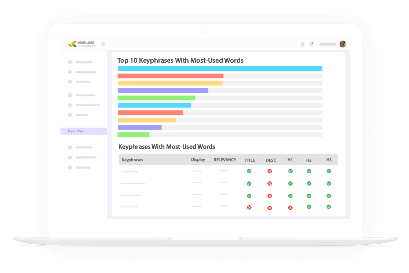The image size is (409, 273).
Task: Click the green check icon under TITLE first row
Action: pos(249,171)
